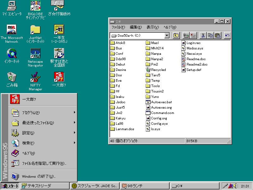Screen dimensions: 253x190
Task: Click the Undo arrow toolbar icon
Action: (x=227, y=35)
